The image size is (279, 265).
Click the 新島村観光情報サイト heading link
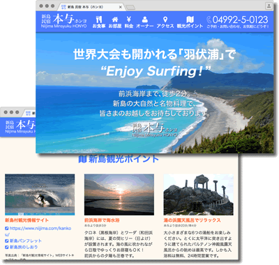[27, 220]
